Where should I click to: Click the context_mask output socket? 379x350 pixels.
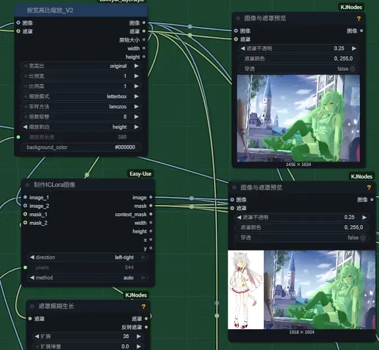click(151, 215)
